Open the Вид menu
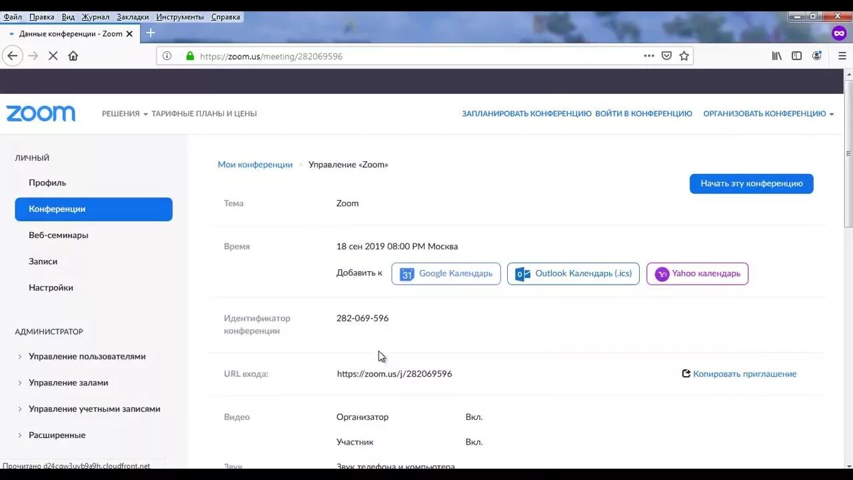This screenshot has height=480, width=853. coord(68,17)
